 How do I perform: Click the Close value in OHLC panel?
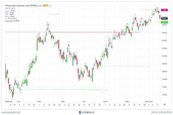click(x=12, y=17)
